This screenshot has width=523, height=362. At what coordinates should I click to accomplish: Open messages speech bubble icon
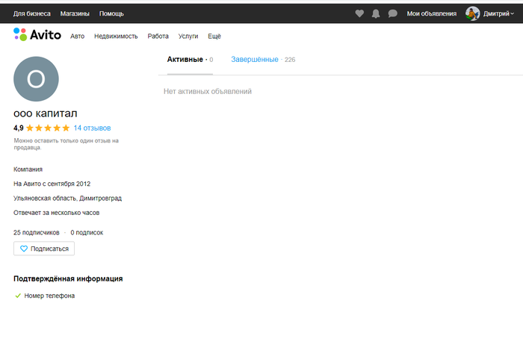coord(392,13)
